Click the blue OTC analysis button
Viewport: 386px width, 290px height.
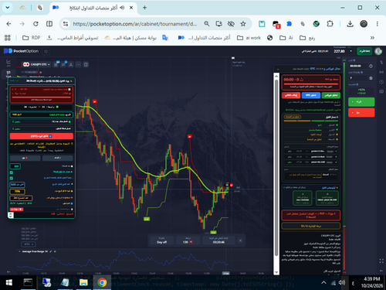pyautogui.click(x=311, y=95)
